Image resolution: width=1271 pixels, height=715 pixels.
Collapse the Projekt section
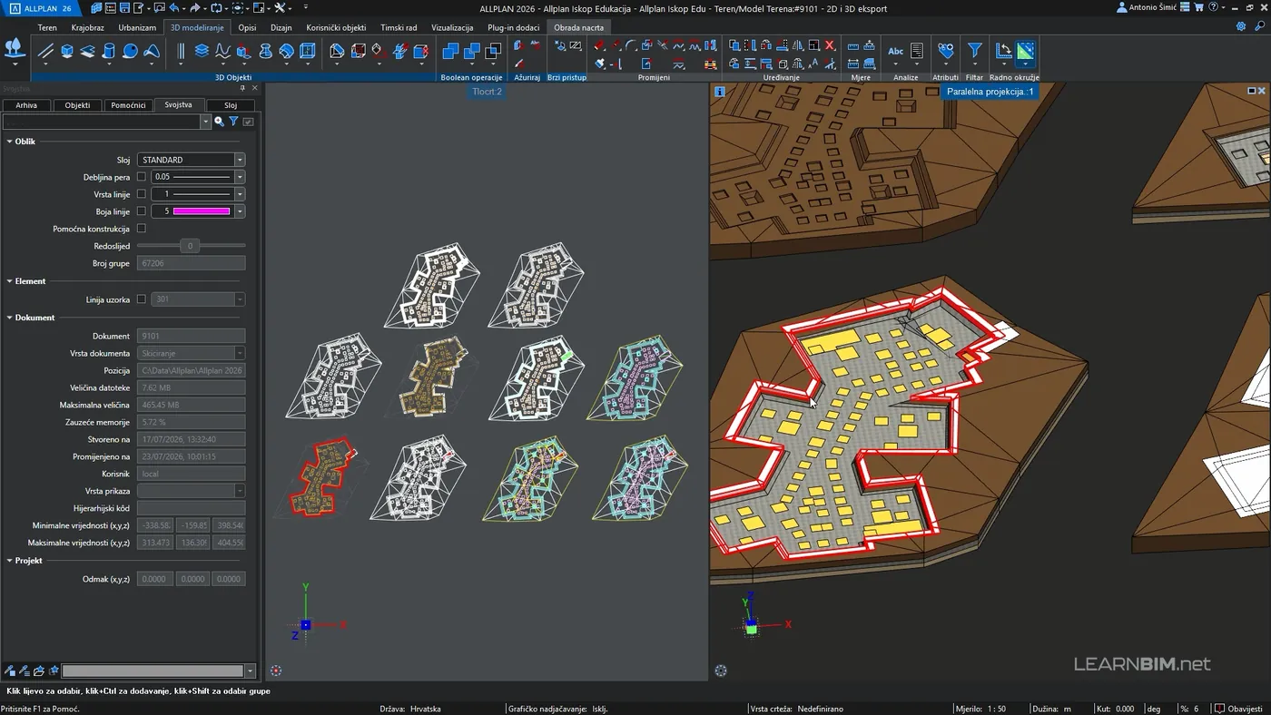[9, 561]
